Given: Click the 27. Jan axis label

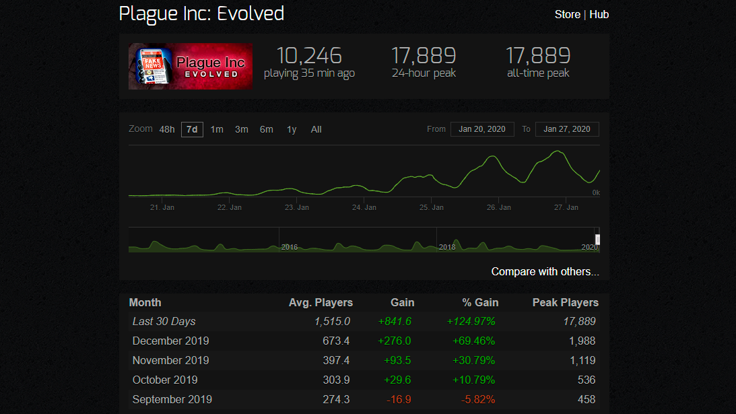Looking at the screenshot, I should coord(566,207).
